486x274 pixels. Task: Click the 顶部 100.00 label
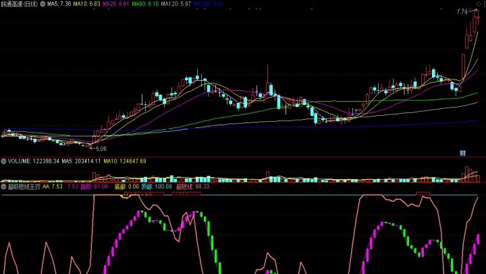157,186
